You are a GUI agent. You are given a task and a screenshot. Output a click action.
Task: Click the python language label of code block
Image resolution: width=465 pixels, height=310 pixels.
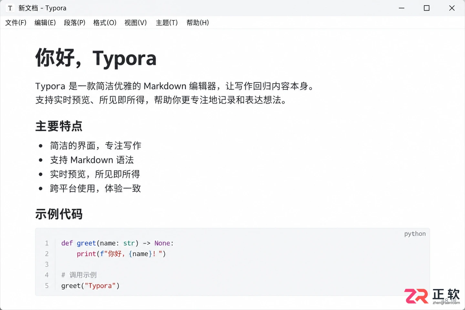415,234
